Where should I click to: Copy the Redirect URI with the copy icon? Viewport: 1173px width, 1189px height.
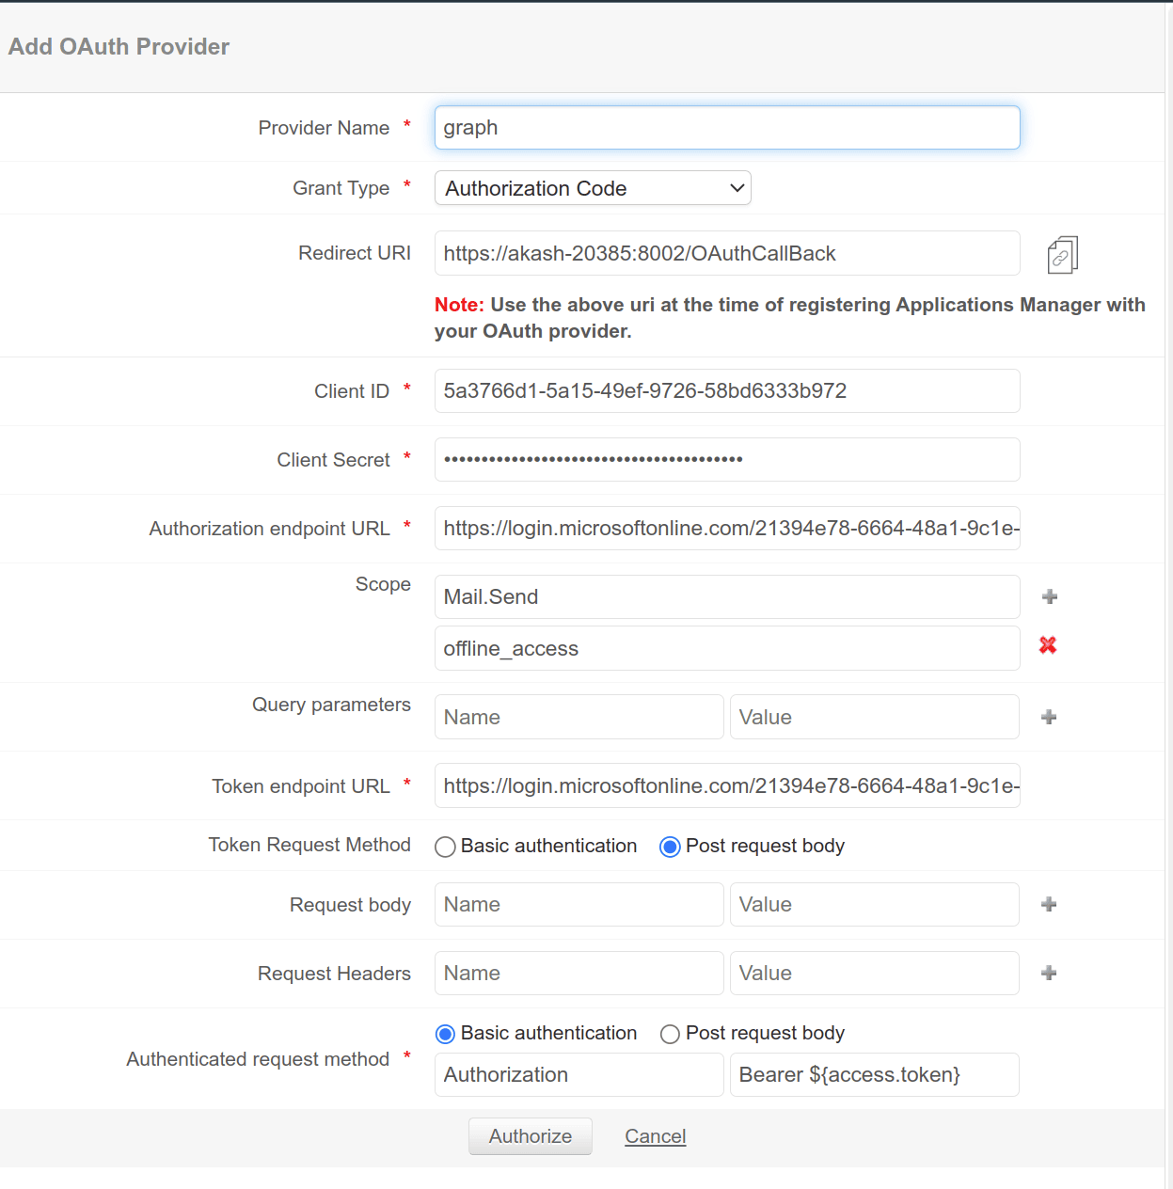coord(1062,255)
